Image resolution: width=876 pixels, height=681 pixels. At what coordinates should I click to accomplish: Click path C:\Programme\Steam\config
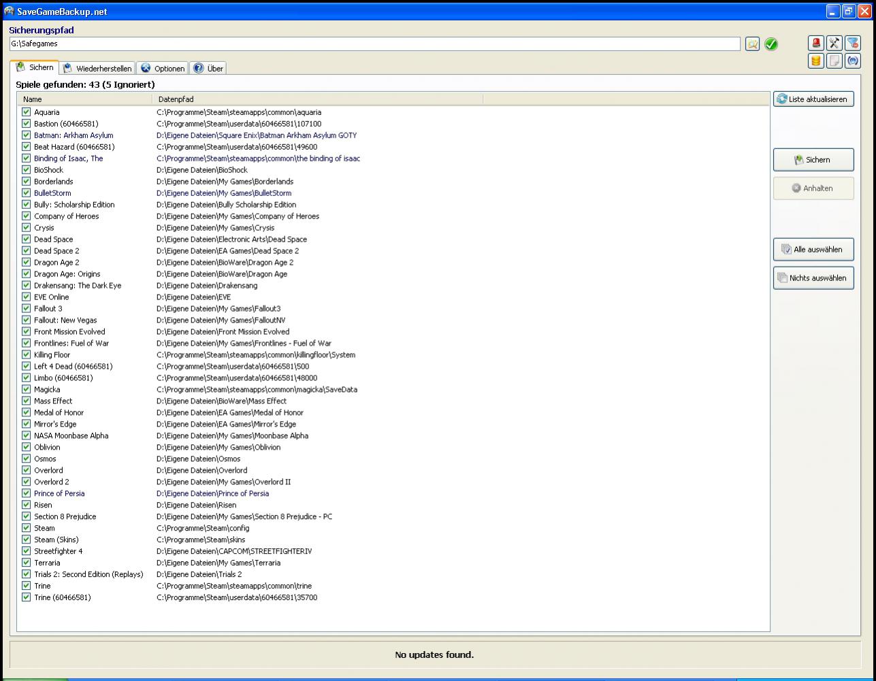pyautogui.click(x=203, y=529)
